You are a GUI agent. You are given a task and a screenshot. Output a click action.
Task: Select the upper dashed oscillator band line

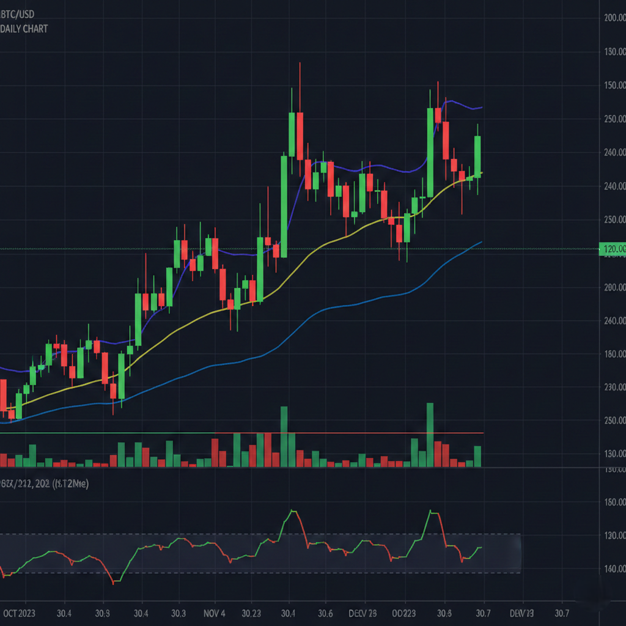[x=245, y=534]
